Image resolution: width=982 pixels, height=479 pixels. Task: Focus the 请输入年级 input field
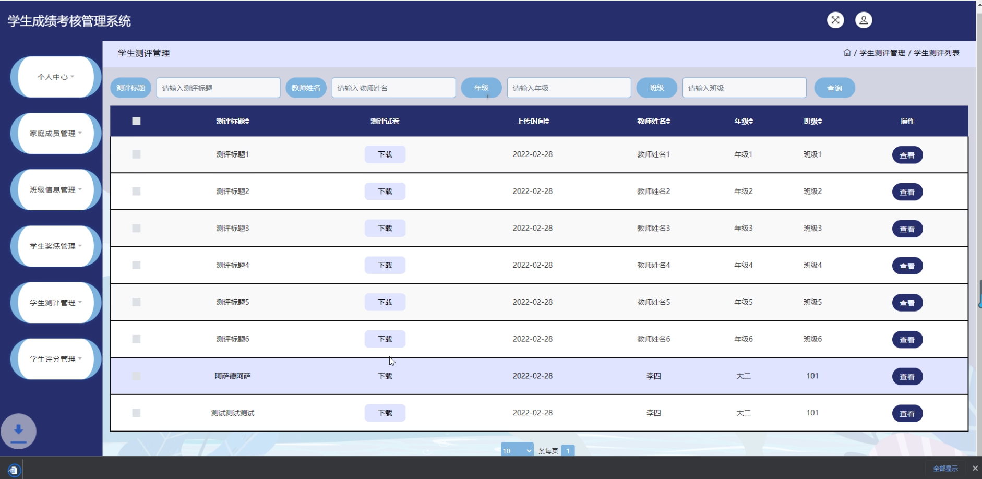tap(569, 88)
